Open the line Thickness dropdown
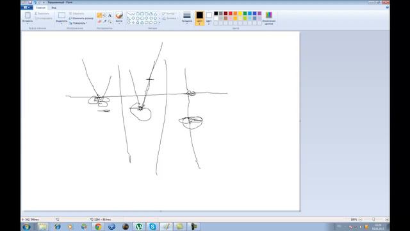 pos(186,18)
